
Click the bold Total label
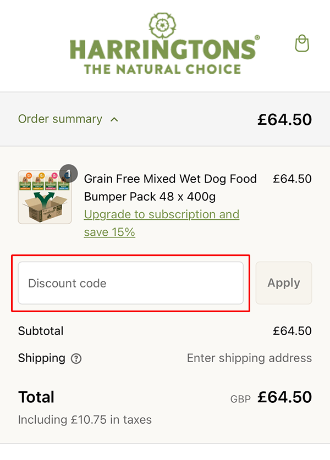36,397
